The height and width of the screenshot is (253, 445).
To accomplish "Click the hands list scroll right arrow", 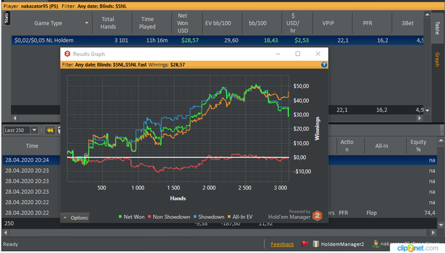I will point(433,232).
